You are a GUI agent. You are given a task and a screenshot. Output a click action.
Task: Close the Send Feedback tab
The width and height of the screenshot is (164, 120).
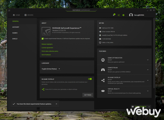tap(149, 107)
